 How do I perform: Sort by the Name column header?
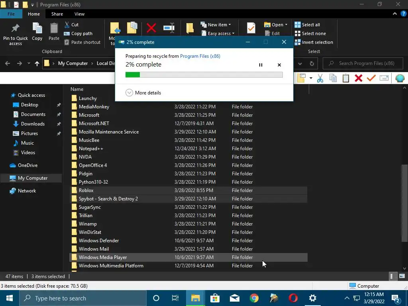tap(77, 89)
